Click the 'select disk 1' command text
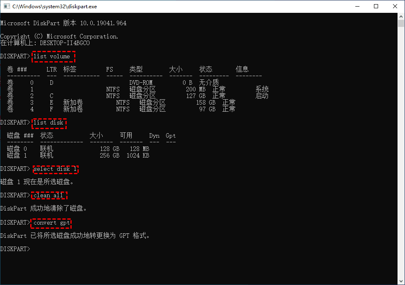 55,169
